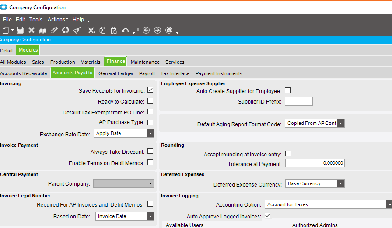Click the Supplier ID Prefix field
This screenshot has height=228, width=392.
299,101
